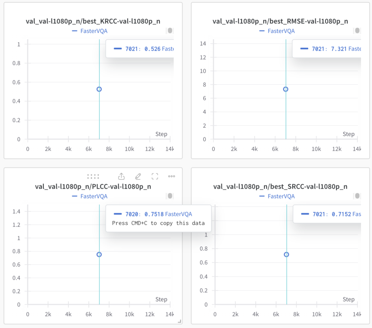Click the legend scroll handle in SRCC chart
The height and width of the screenshot is (328, 372).
click(x=357, y=196)
